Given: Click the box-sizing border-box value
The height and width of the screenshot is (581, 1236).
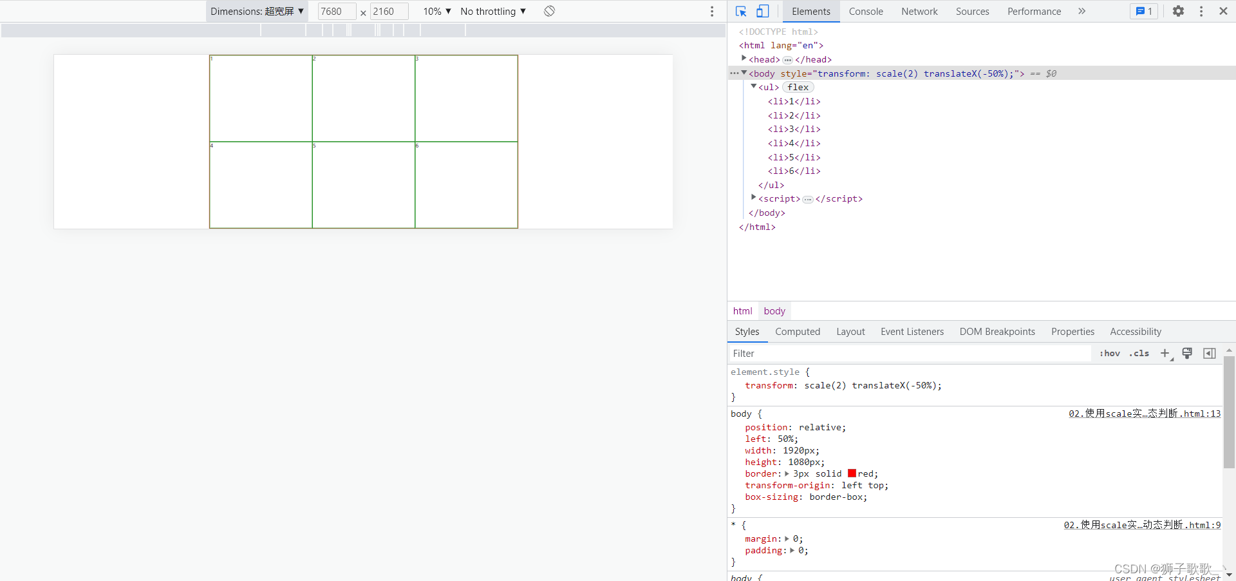Looking at the screenshot, I should point(836,497).
